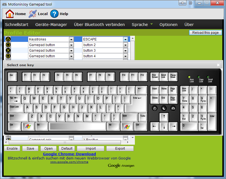Image resolution: width=226 pixels, height=179 pixels.
Task: Click the up arrow key
Action: pyautogui.click(x=164, y=117)
